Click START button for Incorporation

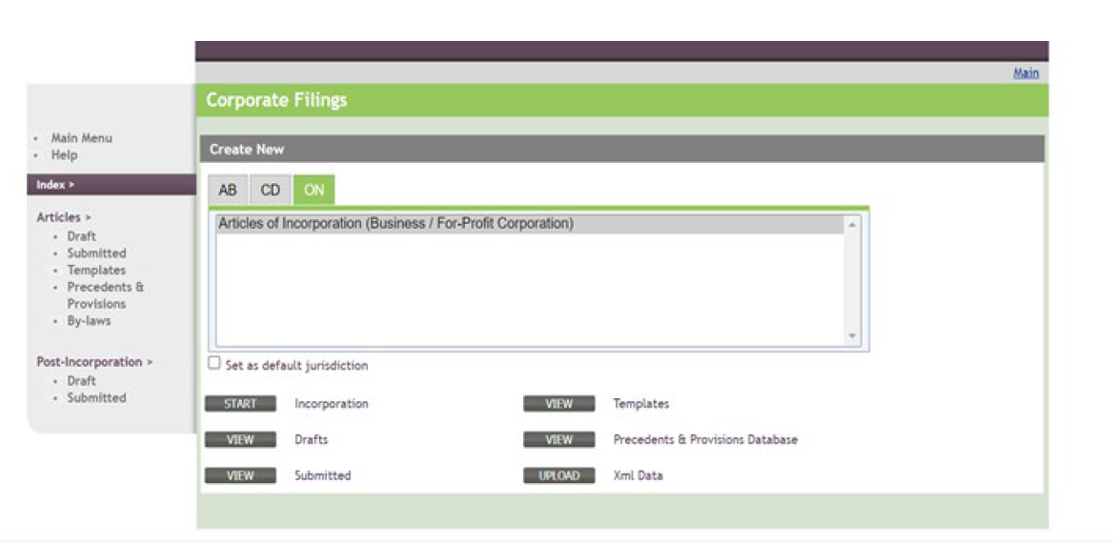pyautogui.click(x=240, y=404)
